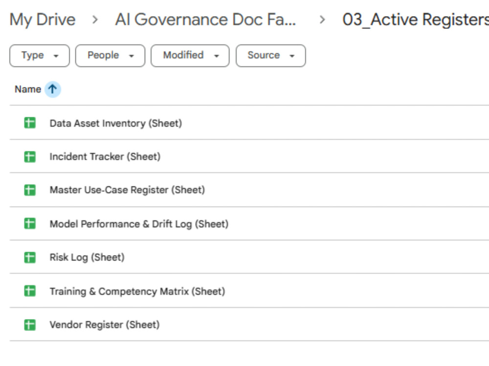Click the Incident Tracker sheet icon
This screenshot has height=366, width=489.
click(x=30, y=157)
